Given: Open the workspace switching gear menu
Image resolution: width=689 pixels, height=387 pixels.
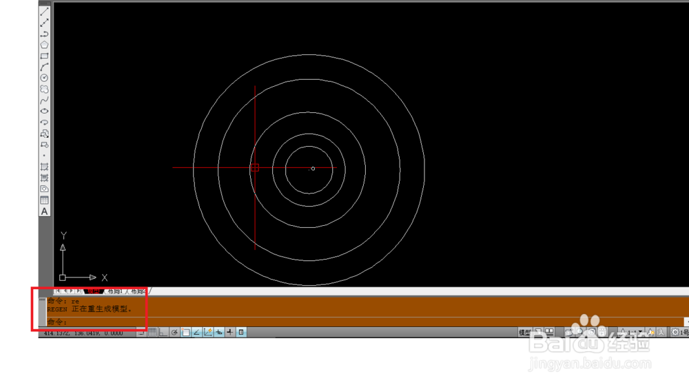Looking at the screenshot, I should [x=676, y=333].
